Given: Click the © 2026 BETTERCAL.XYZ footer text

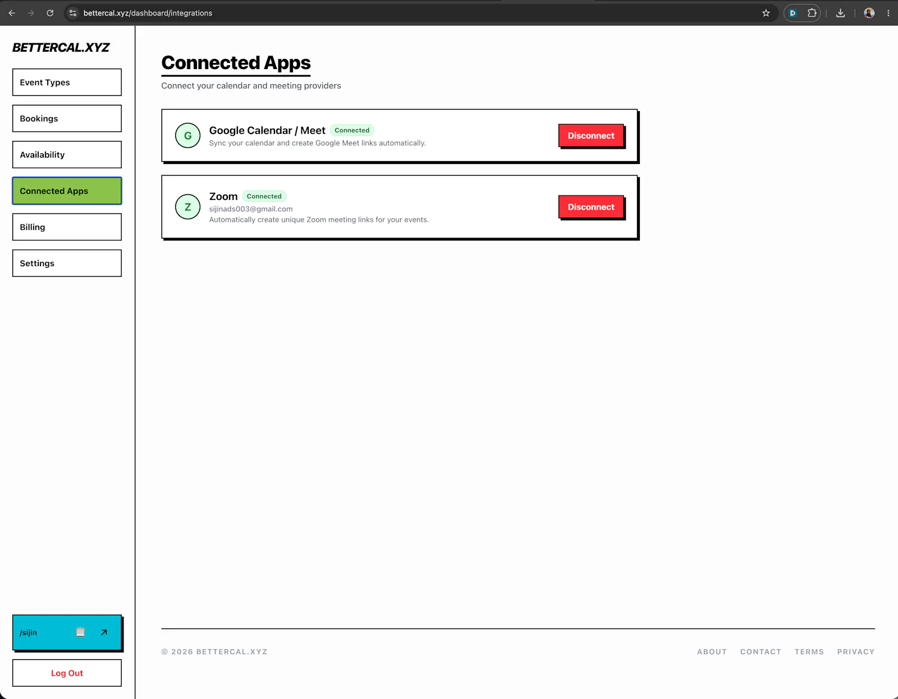Looking at the screenshot, I should (214, 652).
